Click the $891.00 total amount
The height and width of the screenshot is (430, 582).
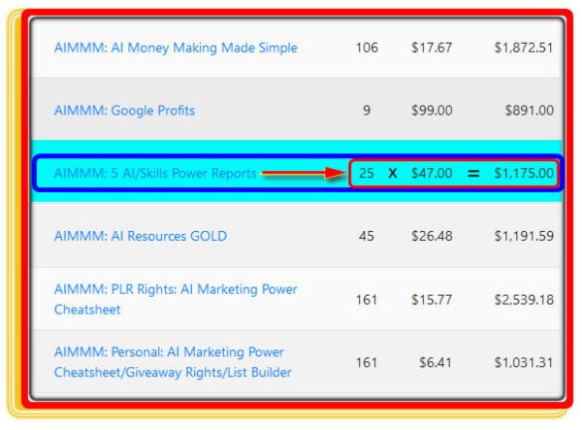(x=529, y=111)
